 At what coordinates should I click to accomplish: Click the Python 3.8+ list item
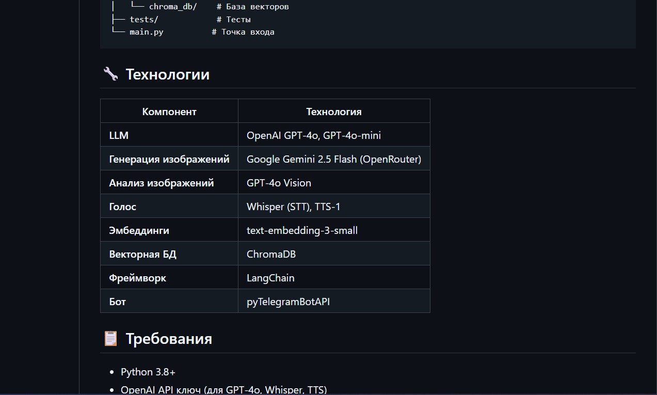click(x=148, y=372)
